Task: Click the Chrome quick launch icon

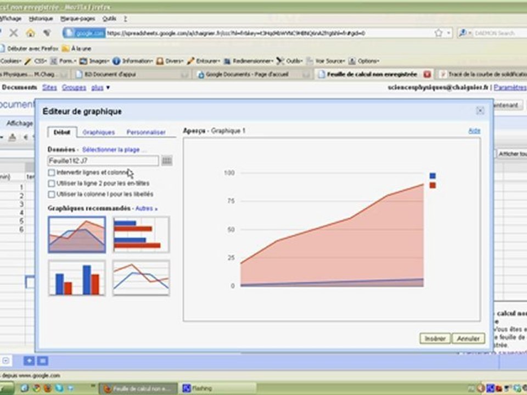Action: (x=36, y=388)
